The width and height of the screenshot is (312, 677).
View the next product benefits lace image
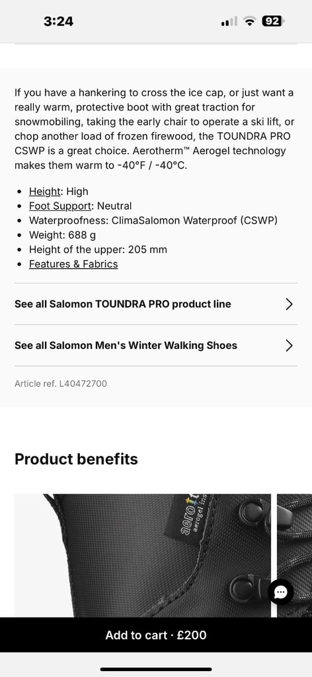click(x=294, y=555)
